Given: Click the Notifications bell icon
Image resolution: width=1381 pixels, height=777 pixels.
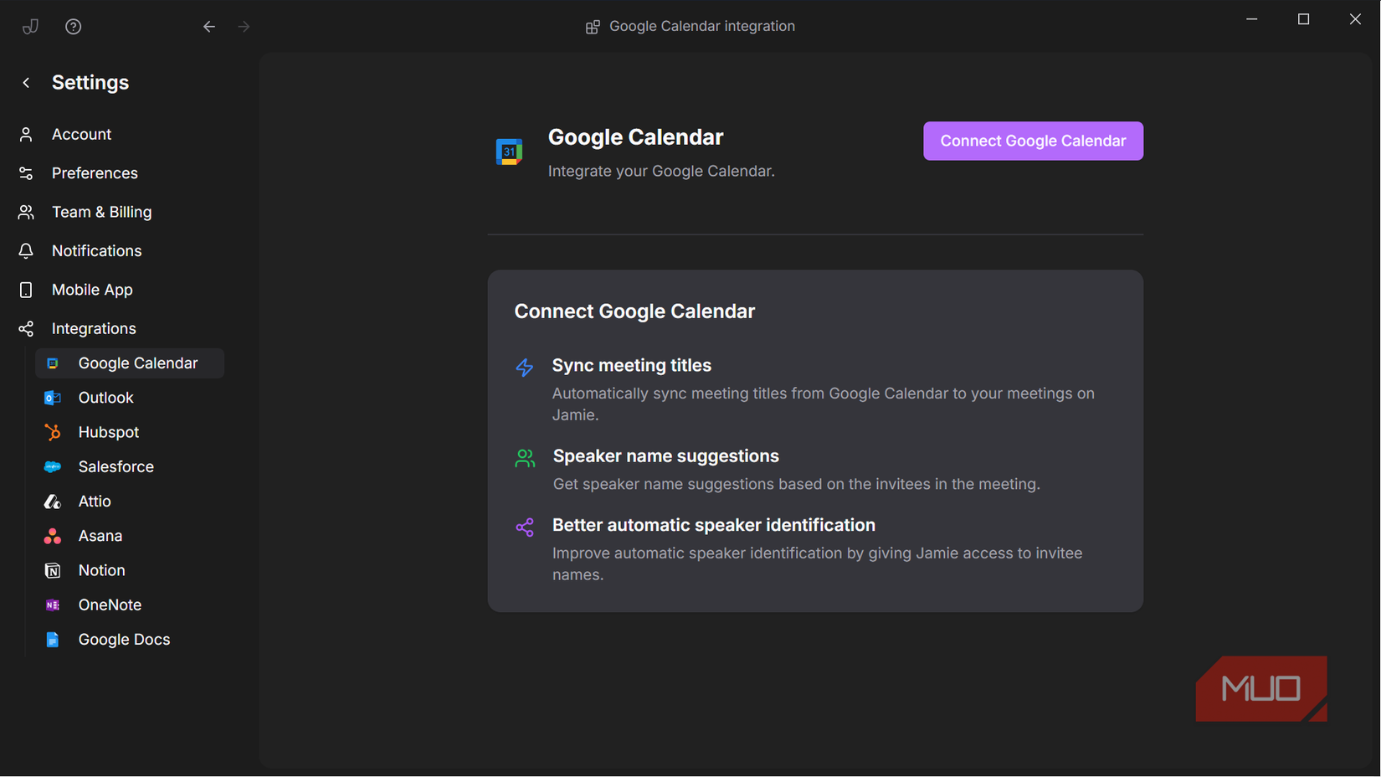Looking at the screenshot, I should pyautogui.click(x=26, y=250).
